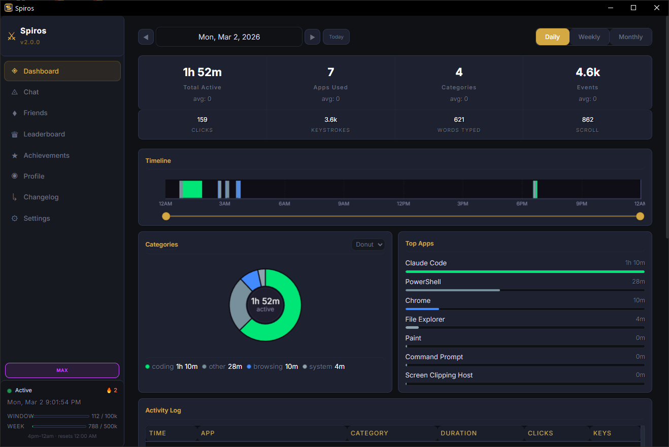Click the Achievements star icon
Viewport: 669px width, 447px height.
click(x=14, y=155)
